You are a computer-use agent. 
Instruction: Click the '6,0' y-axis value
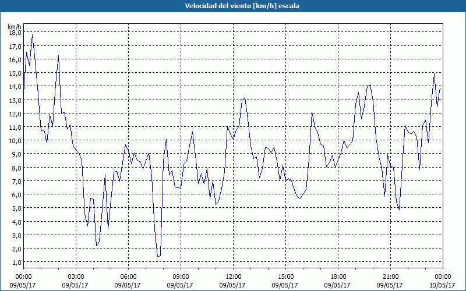coord(17,195)
